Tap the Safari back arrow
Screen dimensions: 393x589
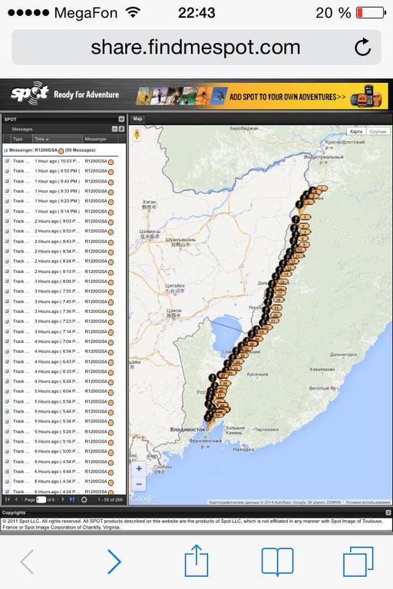pos(27,561)
